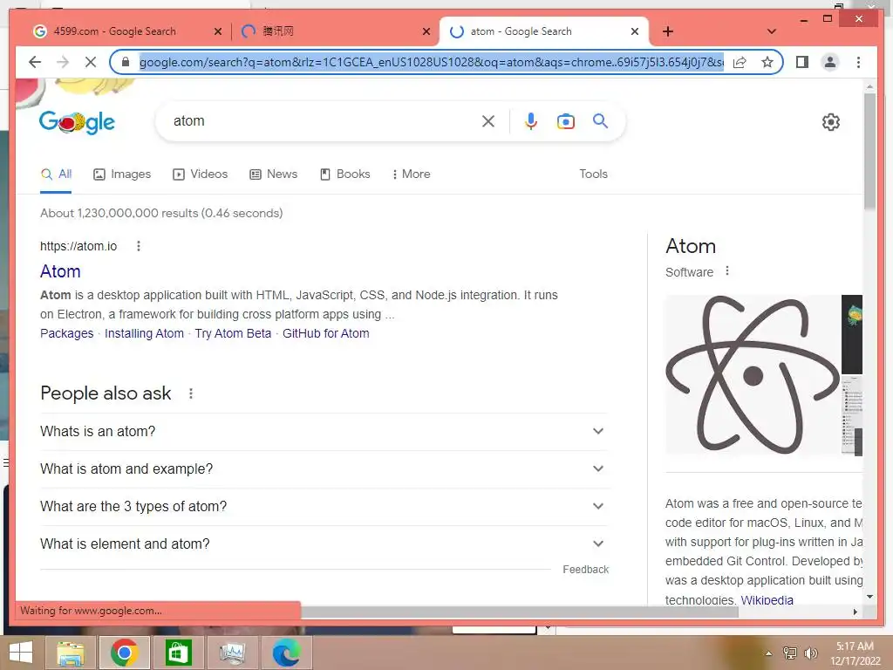
Task: Open the tab search chevron
Action: pos(772,31)
